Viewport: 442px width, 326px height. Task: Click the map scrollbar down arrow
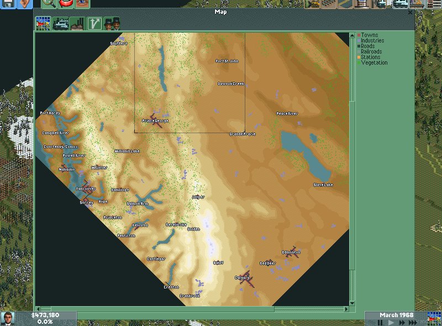point(352,303)
